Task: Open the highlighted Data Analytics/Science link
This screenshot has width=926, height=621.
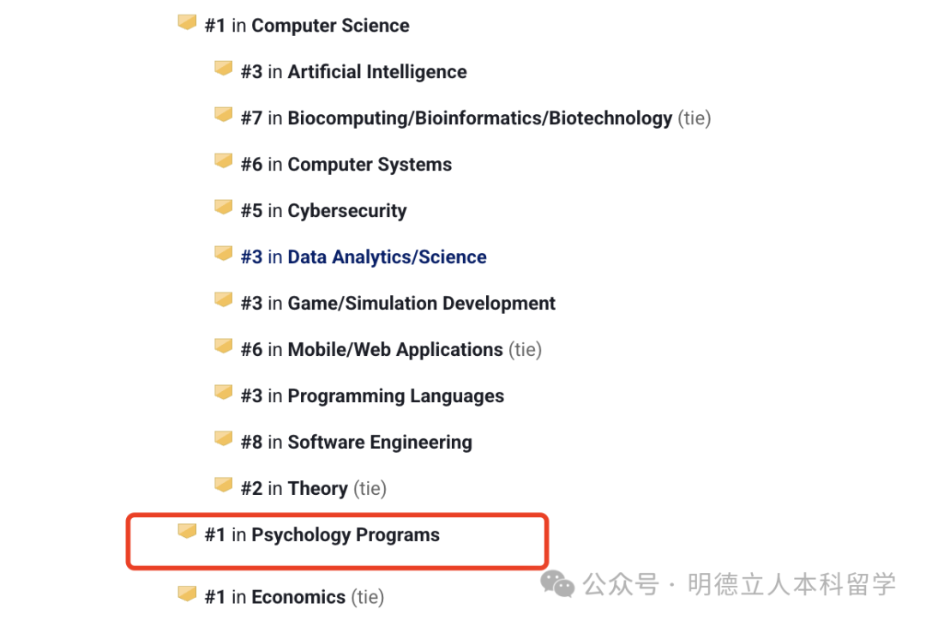Action: coord(387,257)
